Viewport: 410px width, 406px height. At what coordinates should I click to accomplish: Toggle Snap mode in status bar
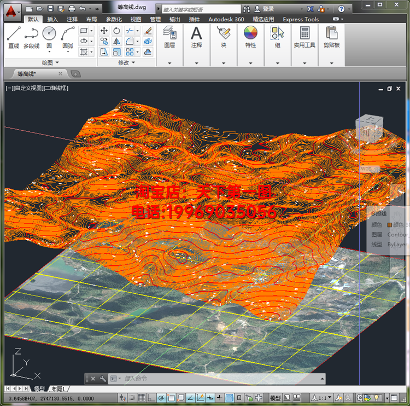point(132,398)
